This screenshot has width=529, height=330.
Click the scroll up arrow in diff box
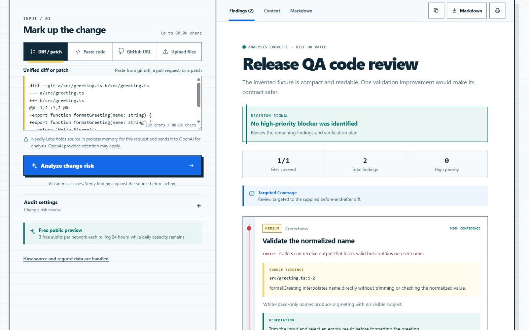pos(199,79)
